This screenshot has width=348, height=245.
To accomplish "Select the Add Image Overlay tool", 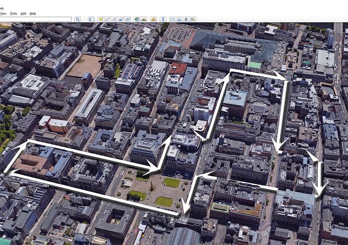I will pos(121,19).
